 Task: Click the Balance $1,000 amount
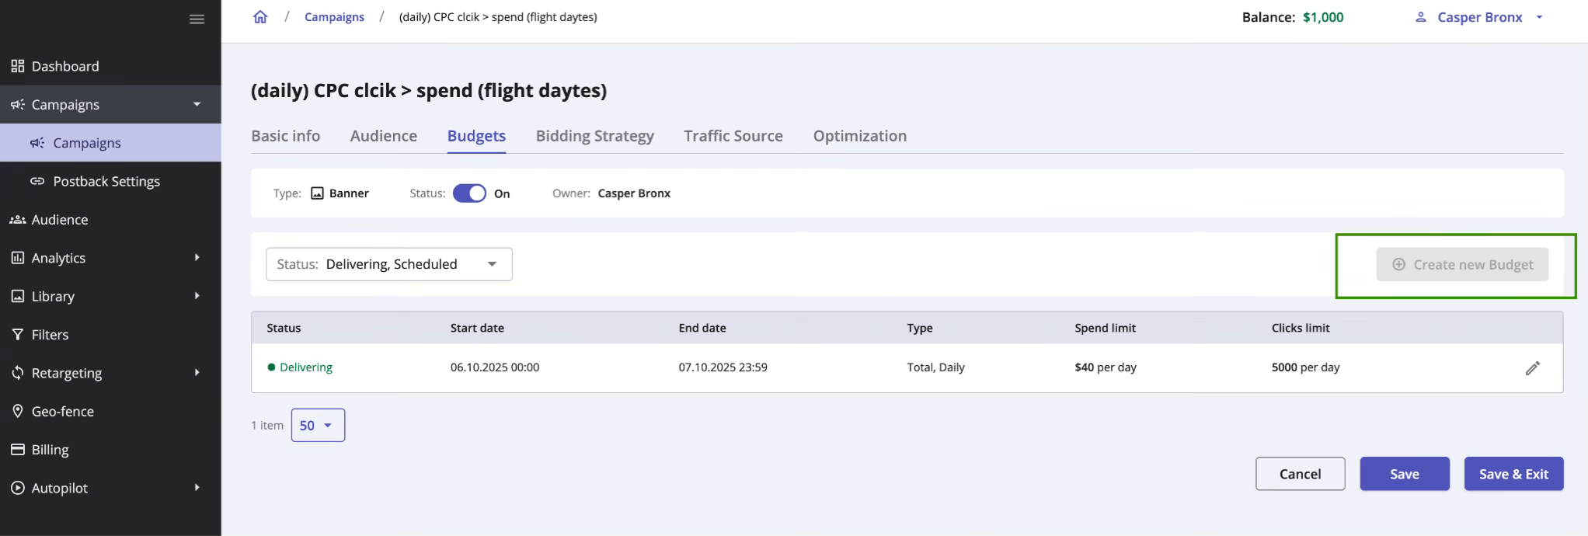(1323, 17)
